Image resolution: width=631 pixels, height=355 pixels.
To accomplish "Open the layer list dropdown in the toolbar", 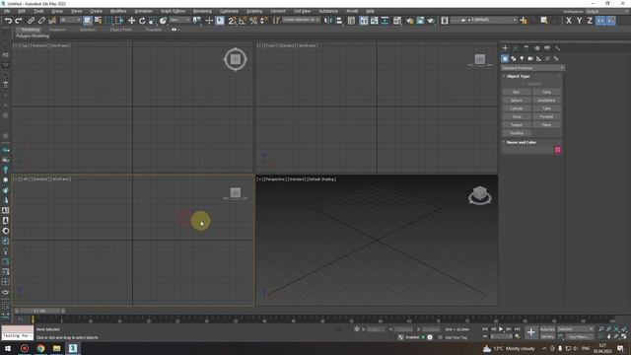I will pos(484,20).
